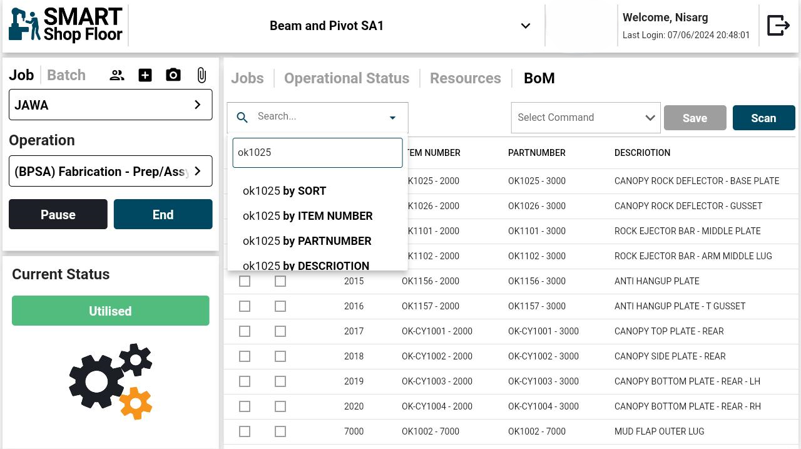The height and width of the screenshot is (449, 801).
Task: Click the search magnifier icon
Action: (x=243, y=117)
